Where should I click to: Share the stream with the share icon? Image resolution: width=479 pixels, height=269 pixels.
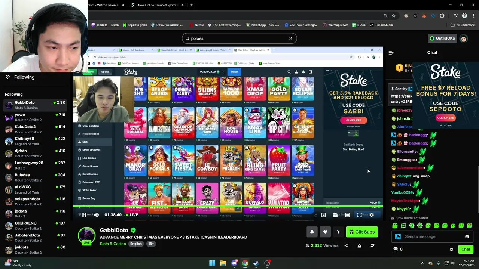click(x=346, y=245)
